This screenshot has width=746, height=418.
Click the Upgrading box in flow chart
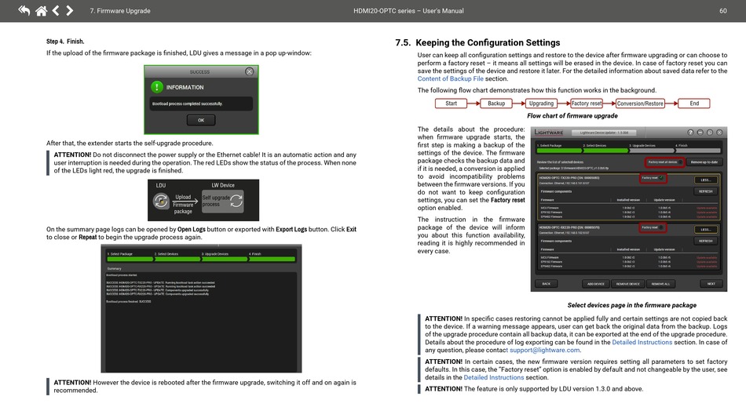pos(541,104)
